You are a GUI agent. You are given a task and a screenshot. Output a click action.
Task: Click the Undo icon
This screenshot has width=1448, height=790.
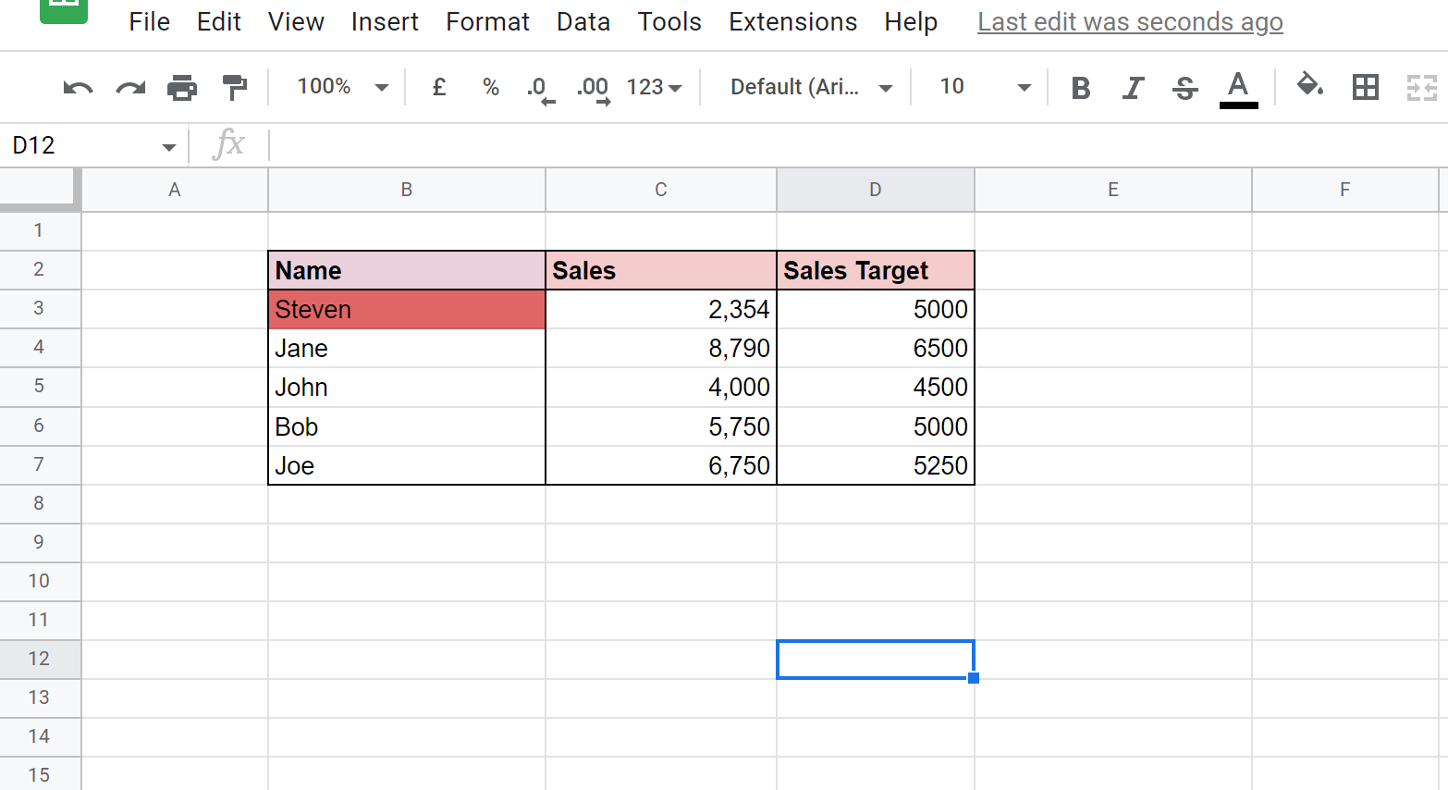click(78, 87)
